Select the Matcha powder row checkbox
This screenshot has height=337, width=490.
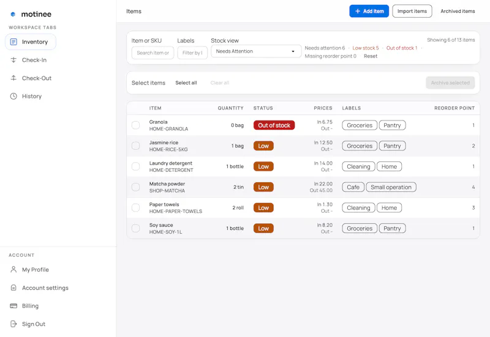point(135,187)
